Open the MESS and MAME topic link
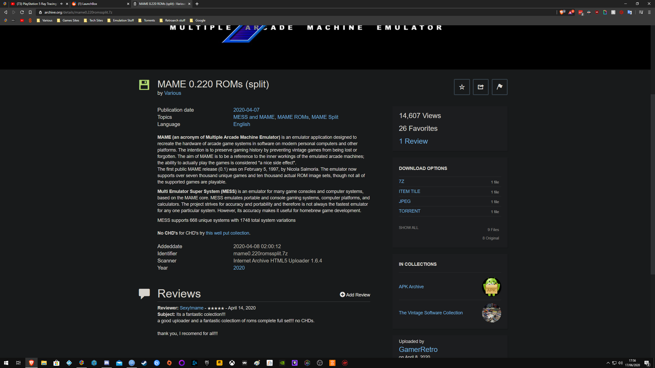Viewport: 655px width, 368px height. [x=254, y=117]
